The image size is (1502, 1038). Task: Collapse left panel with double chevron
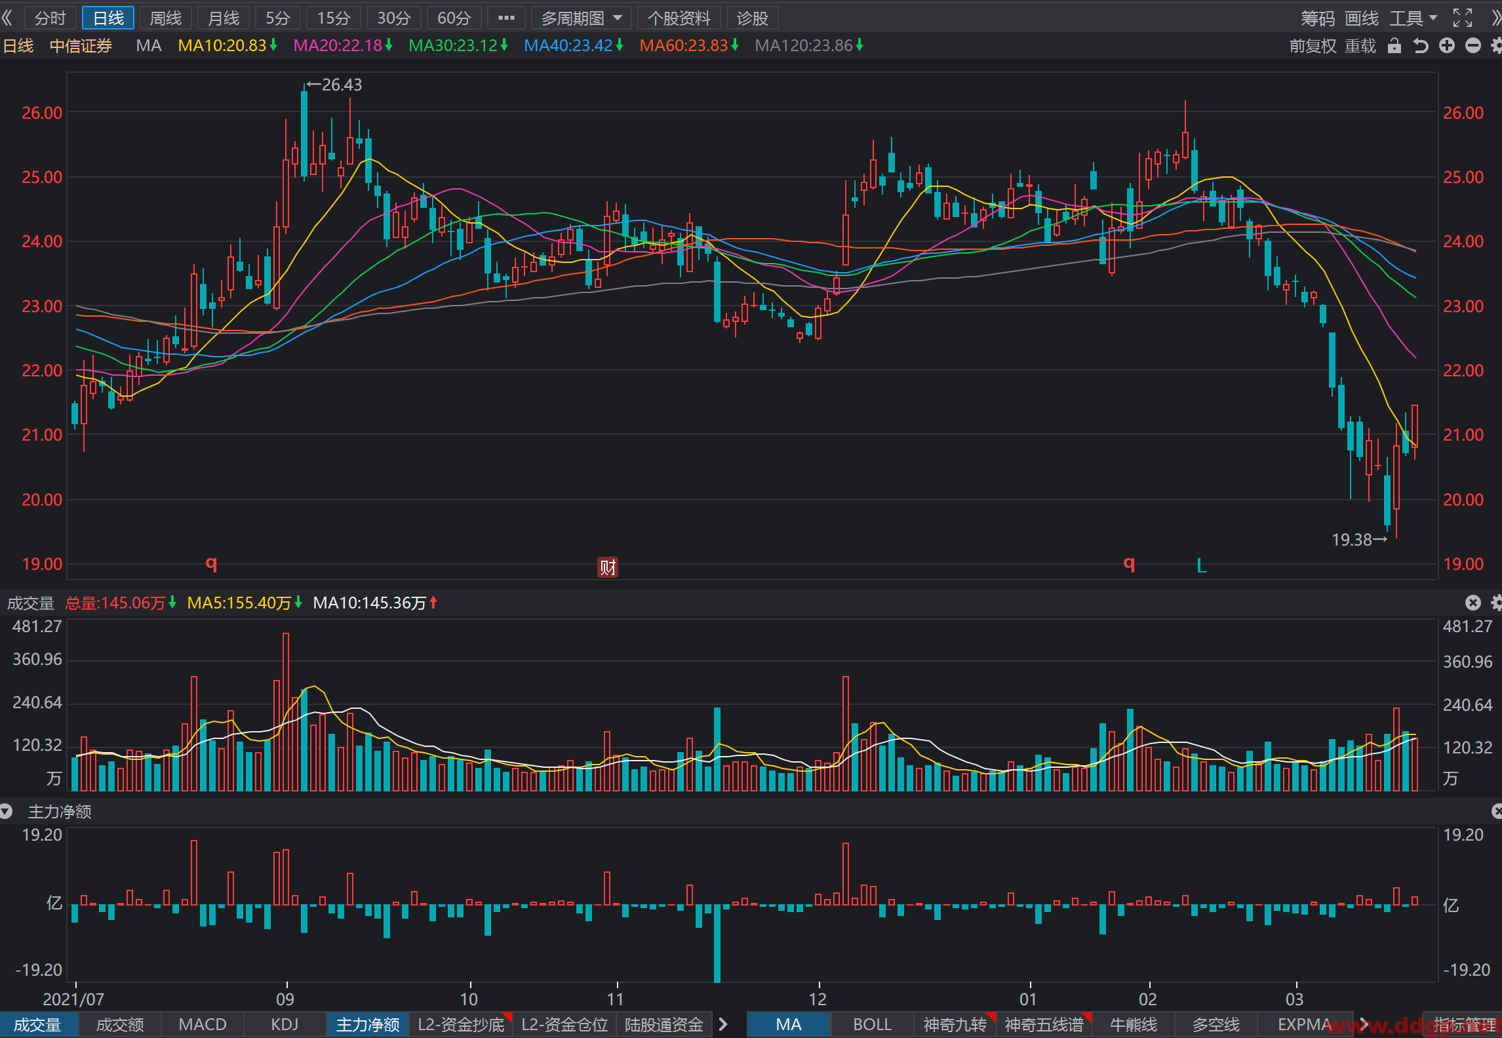coord(7,18)
